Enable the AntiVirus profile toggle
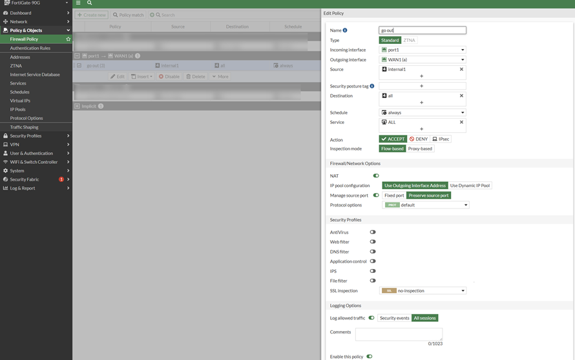This screenshot has height=360, width=575. (x=373, y=232)
